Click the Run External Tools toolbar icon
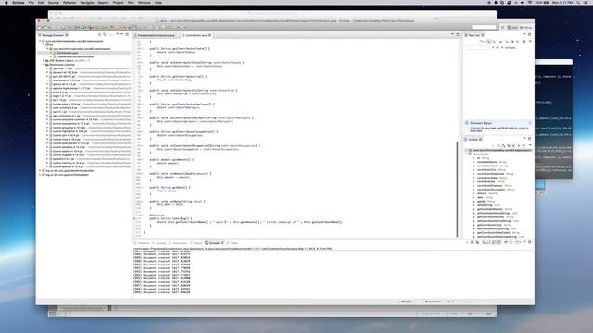Viewport: 593px width, 333px height. click(90, 27)
